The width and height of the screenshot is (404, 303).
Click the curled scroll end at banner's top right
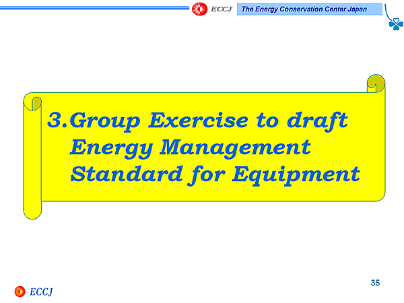(x=376, y=83)
